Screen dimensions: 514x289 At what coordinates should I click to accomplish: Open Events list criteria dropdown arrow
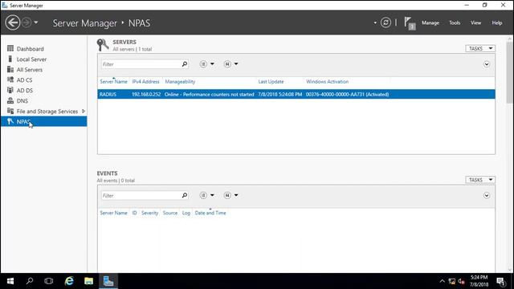[x=212, y=195]
